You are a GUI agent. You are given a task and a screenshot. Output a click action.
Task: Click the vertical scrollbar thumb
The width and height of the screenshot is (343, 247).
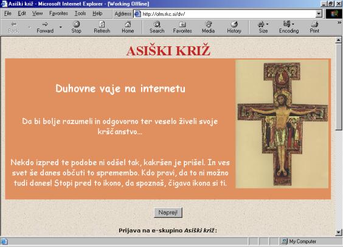tap(338, 86)
